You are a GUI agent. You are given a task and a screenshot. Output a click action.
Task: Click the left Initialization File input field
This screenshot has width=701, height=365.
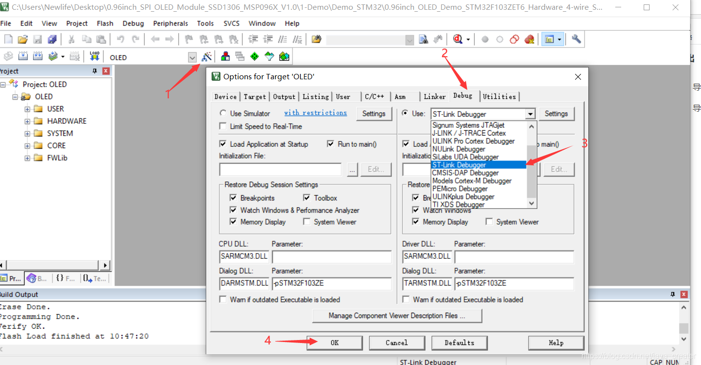pos(280,170)
